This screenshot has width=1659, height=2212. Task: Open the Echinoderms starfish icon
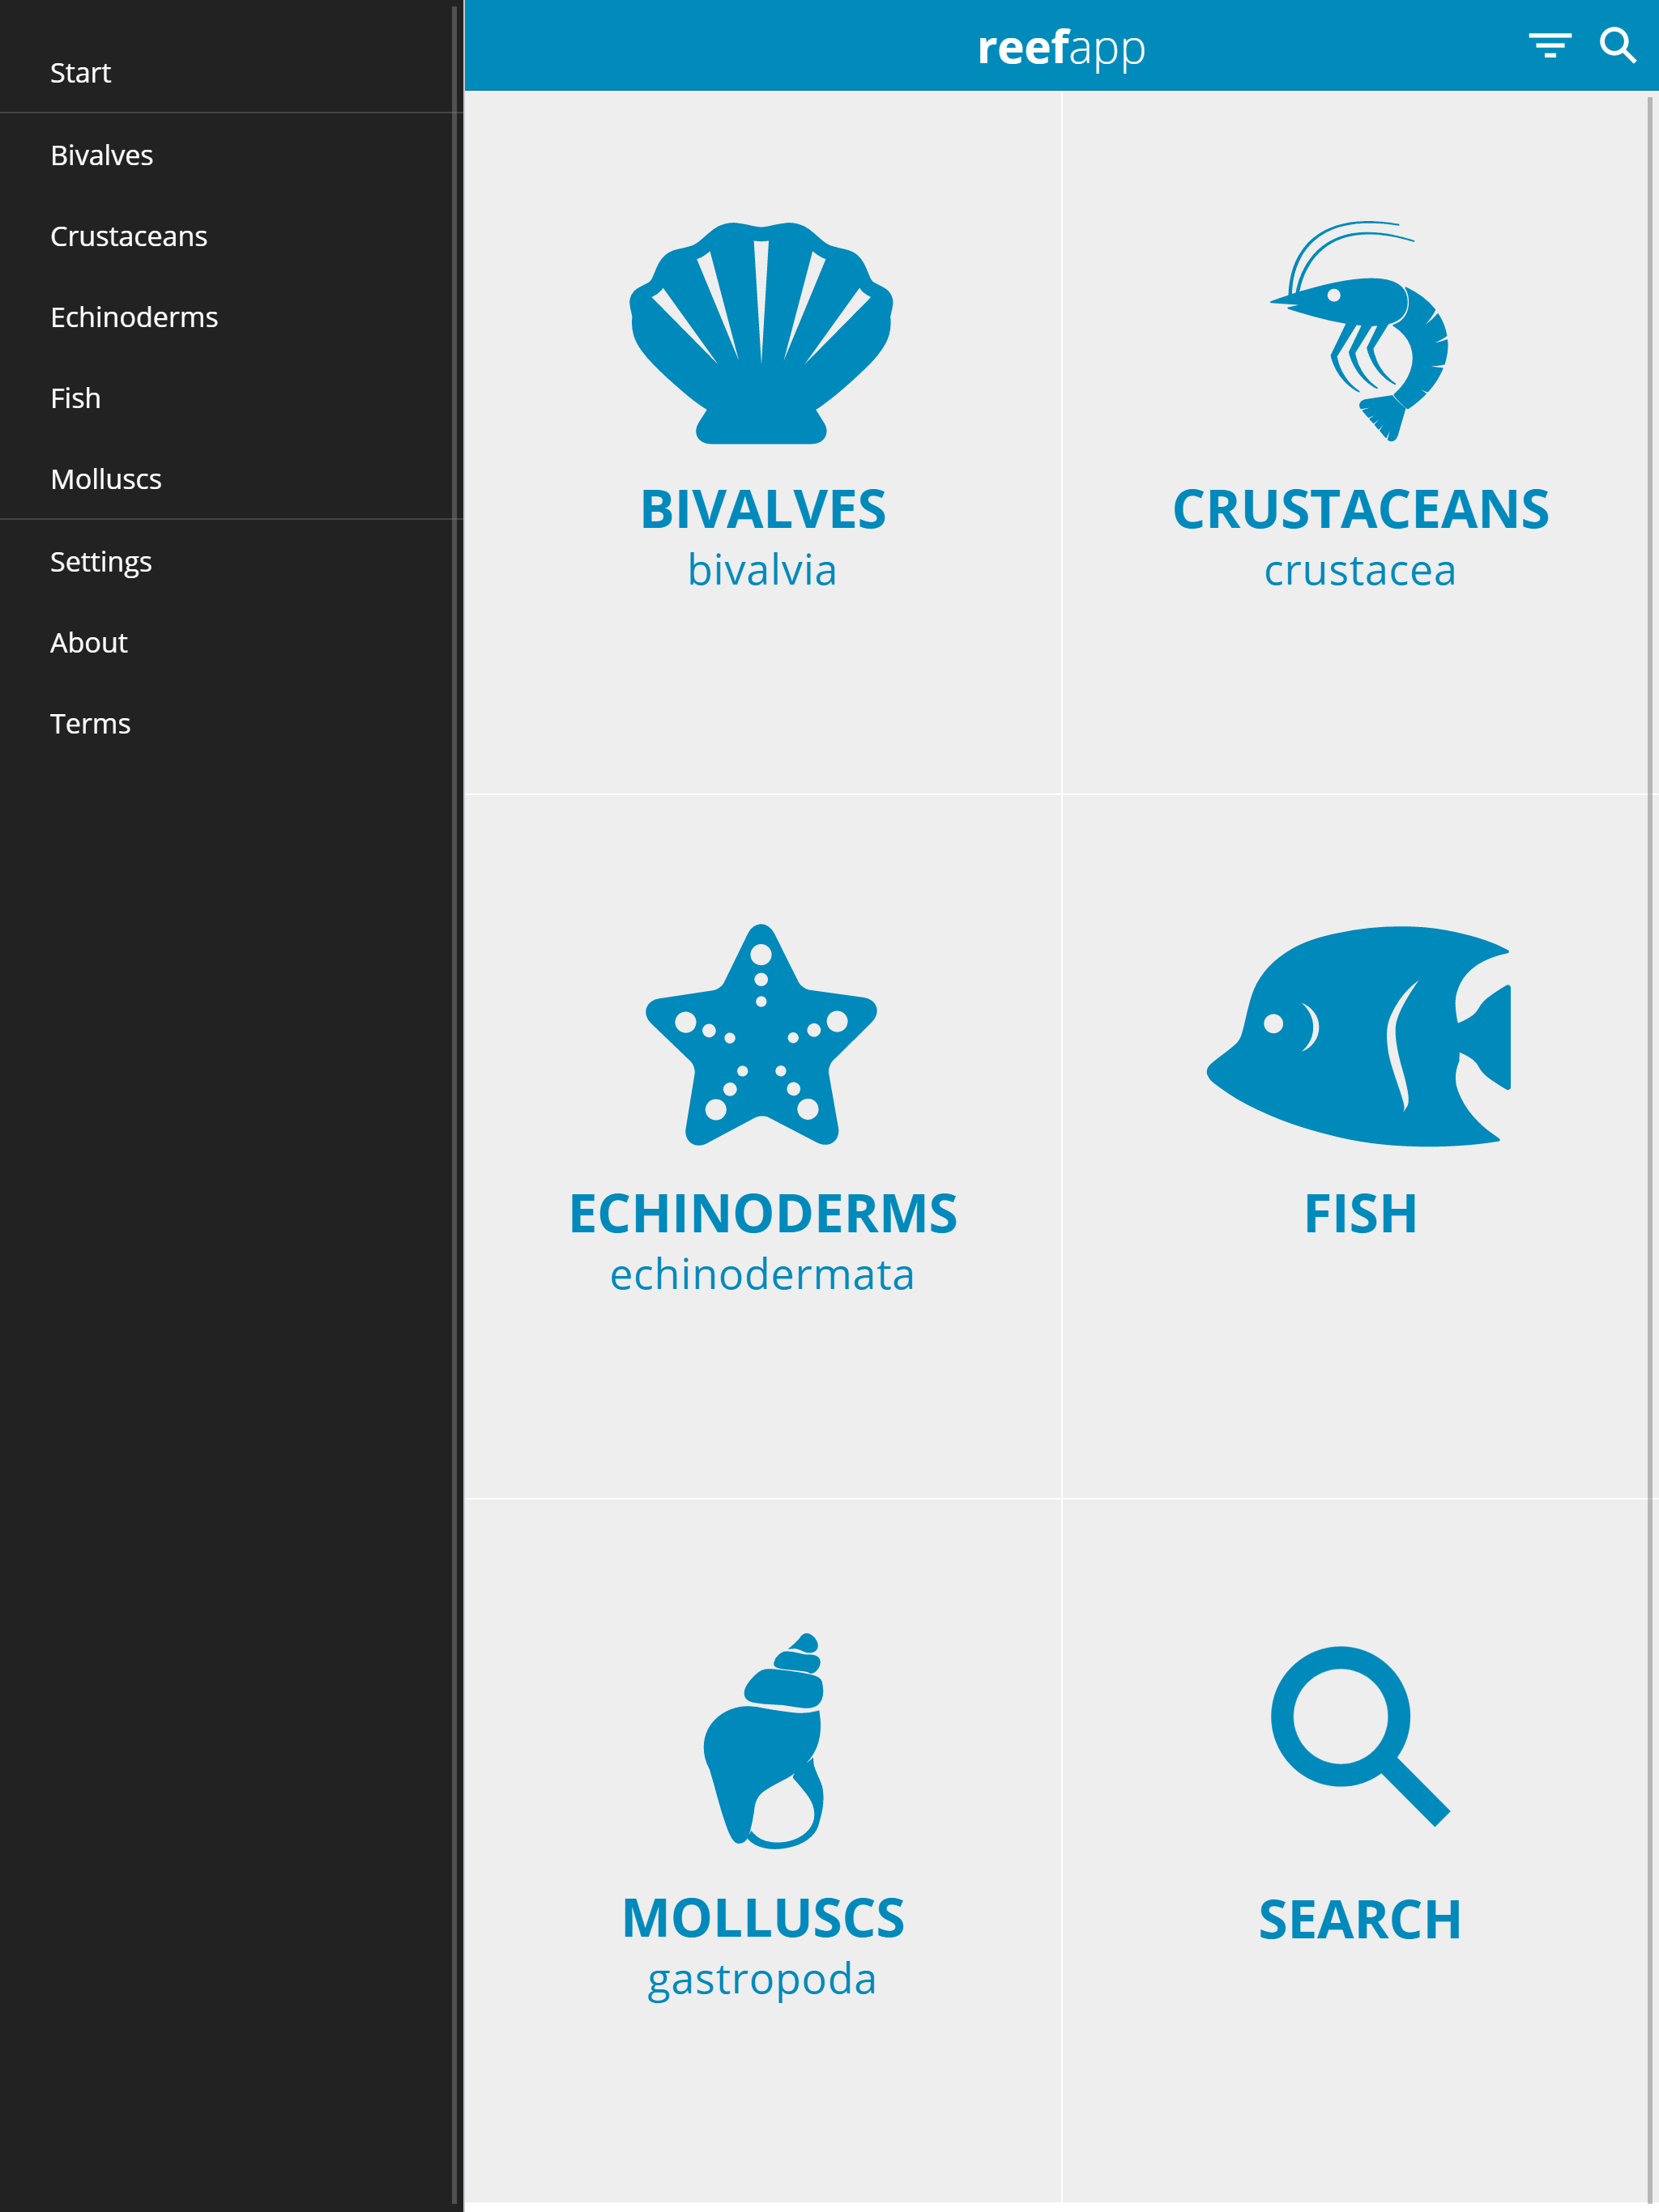(x=761, y=1035)
